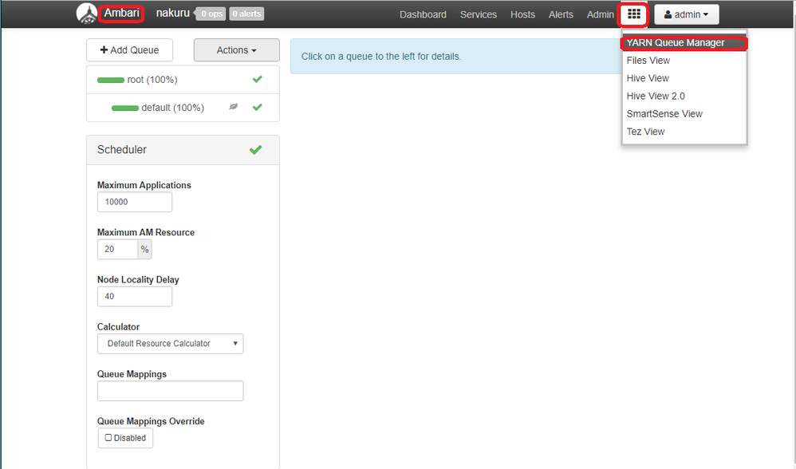The image size is (796, 469).
Task: Open the Dashboard tab
Action: [423, 14]
